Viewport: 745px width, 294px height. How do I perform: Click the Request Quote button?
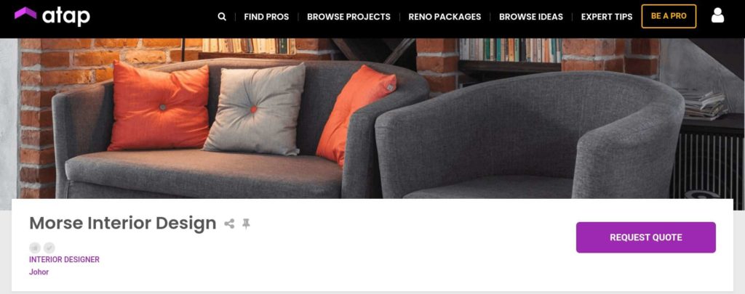(646, 237)
